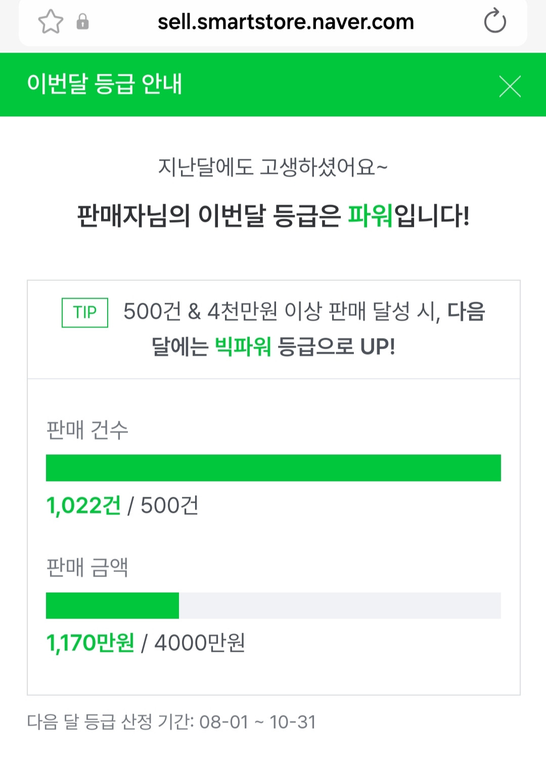Tap the 4000만원 target amount
This screenshot has height=759, width=546.
coord(200,643)
